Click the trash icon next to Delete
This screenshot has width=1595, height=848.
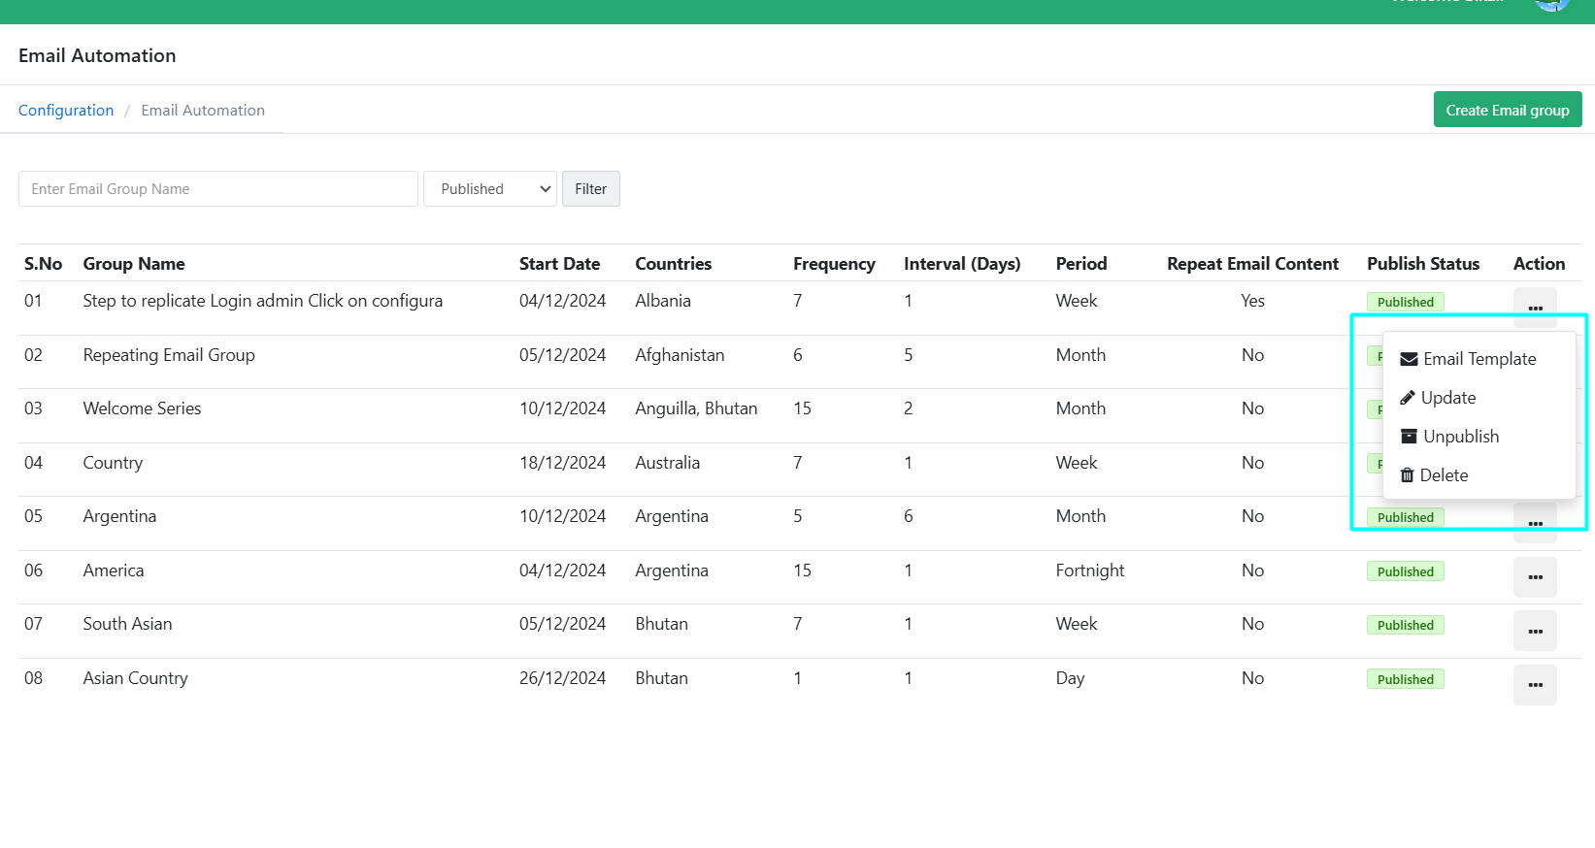pos(1407,475)
